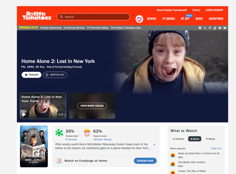236x174 pixels.
Task: Play Trailer 1 using the play icon
Action: 24,115
